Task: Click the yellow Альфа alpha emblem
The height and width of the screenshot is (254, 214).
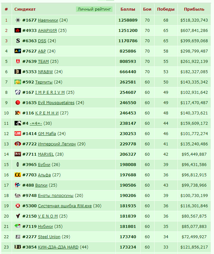Action: pyautogui.click(x=18, y=175)
